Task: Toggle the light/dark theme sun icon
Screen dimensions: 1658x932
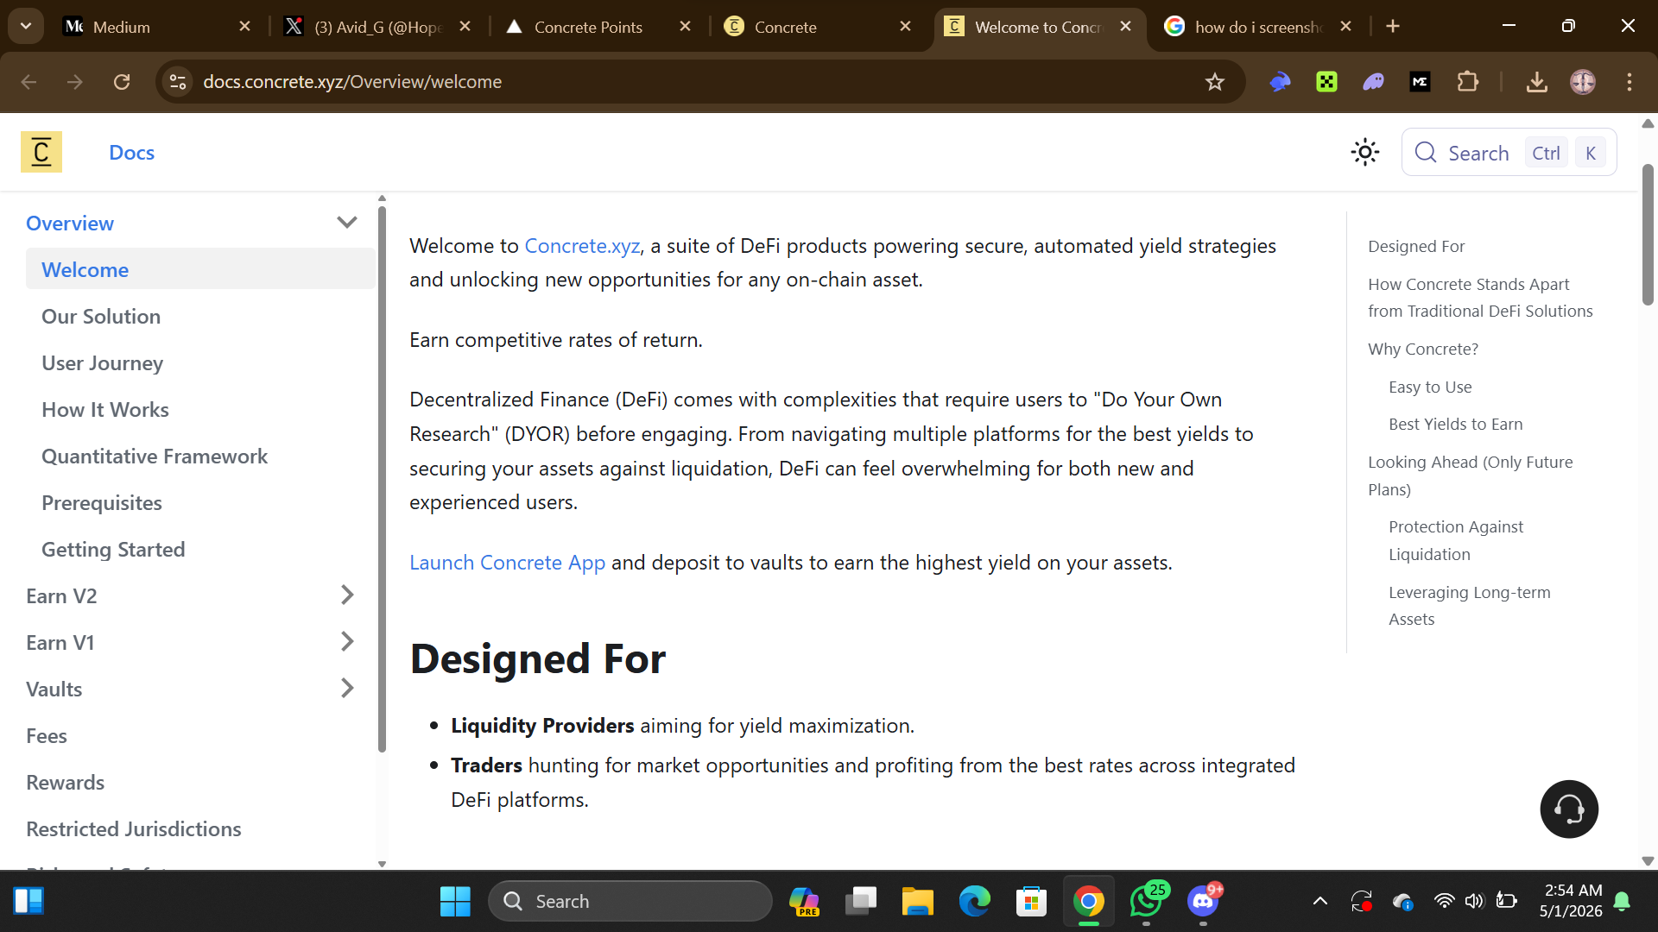Action: pyautogui.click(x=1365, y=153)
